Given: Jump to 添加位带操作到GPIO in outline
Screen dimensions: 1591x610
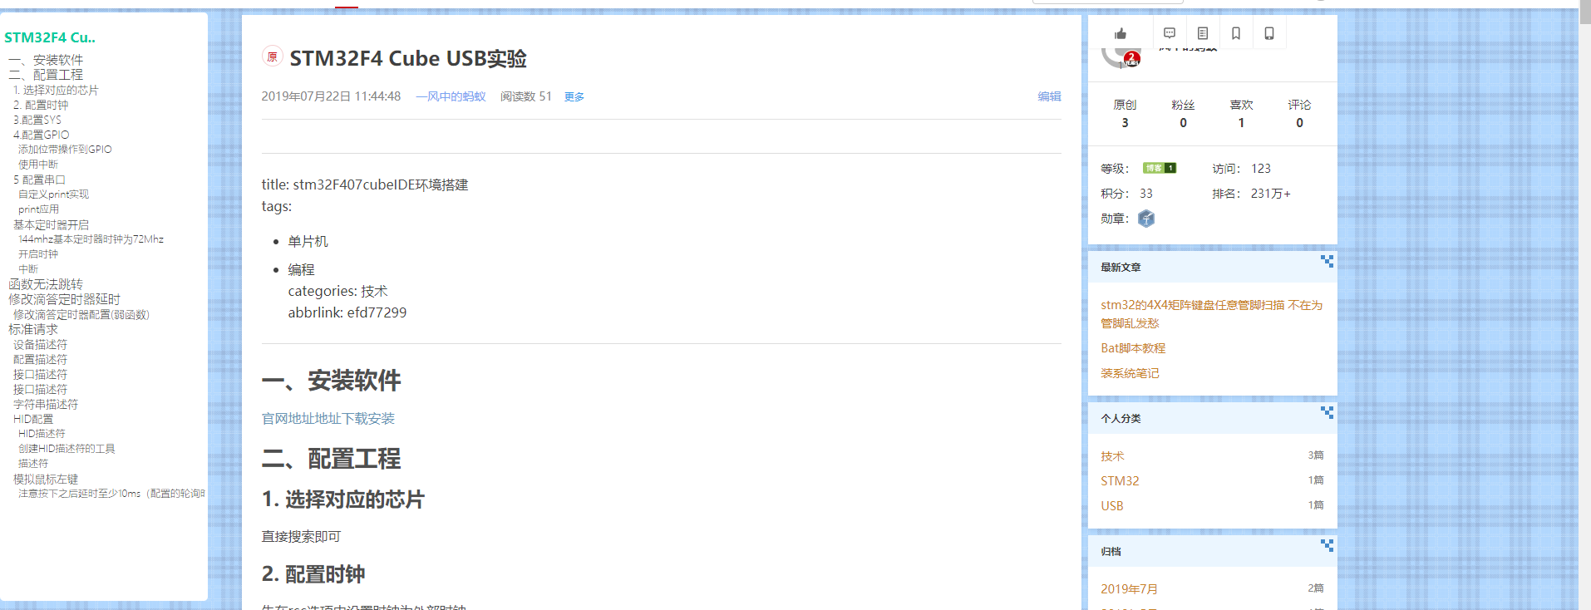Looking at the screenshot, I should coord(65,150).
